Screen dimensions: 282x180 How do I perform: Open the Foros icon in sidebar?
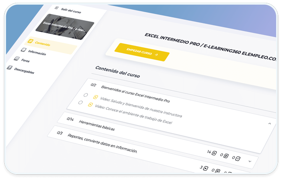(17, 58)
